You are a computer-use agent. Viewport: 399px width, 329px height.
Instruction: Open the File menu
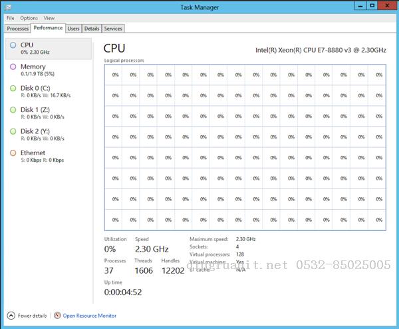(x=10, y=18)
